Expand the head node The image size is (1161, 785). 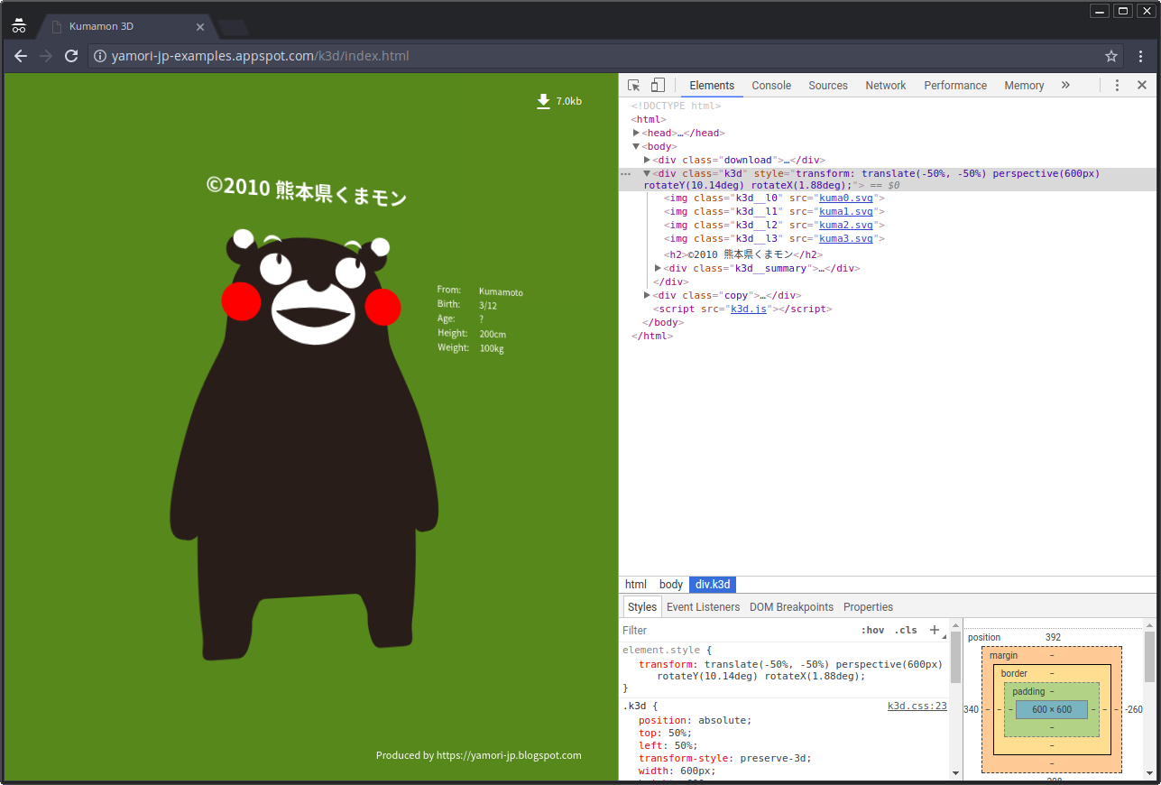(636, 133)
